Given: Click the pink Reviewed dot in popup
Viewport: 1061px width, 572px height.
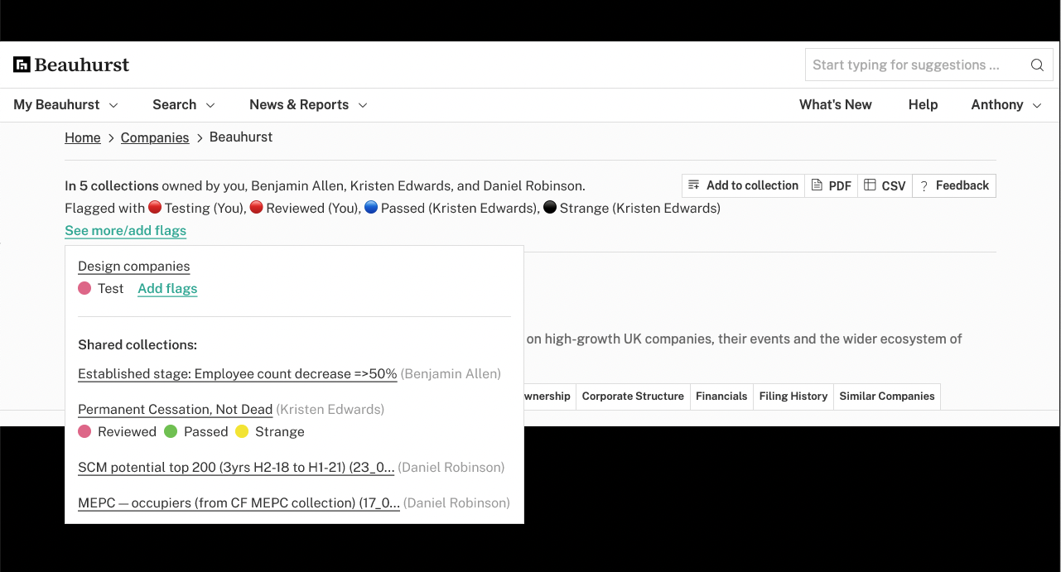Looking at the screenshot, I should (84, 431).
